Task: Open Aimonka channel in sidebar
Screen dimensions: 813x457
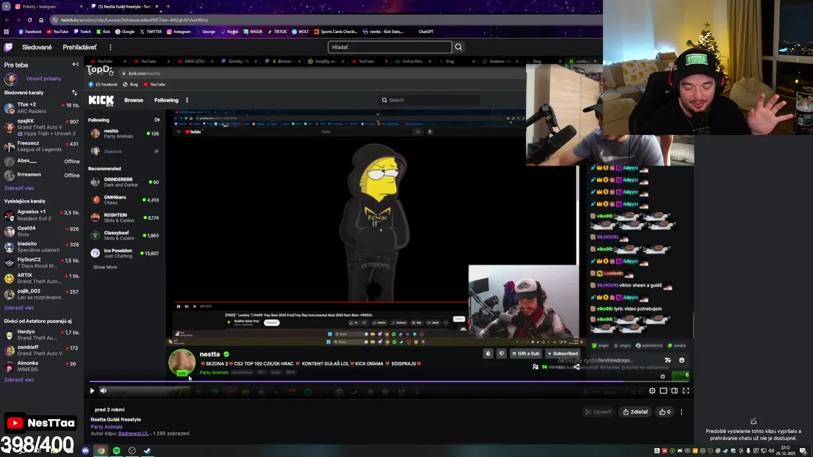Action: coord(42,366)
